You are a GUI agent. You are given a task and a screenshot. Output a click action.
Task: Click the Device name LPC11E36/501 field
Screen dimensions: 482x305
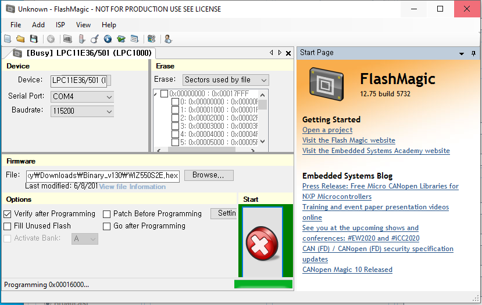[x=78, y=81]
